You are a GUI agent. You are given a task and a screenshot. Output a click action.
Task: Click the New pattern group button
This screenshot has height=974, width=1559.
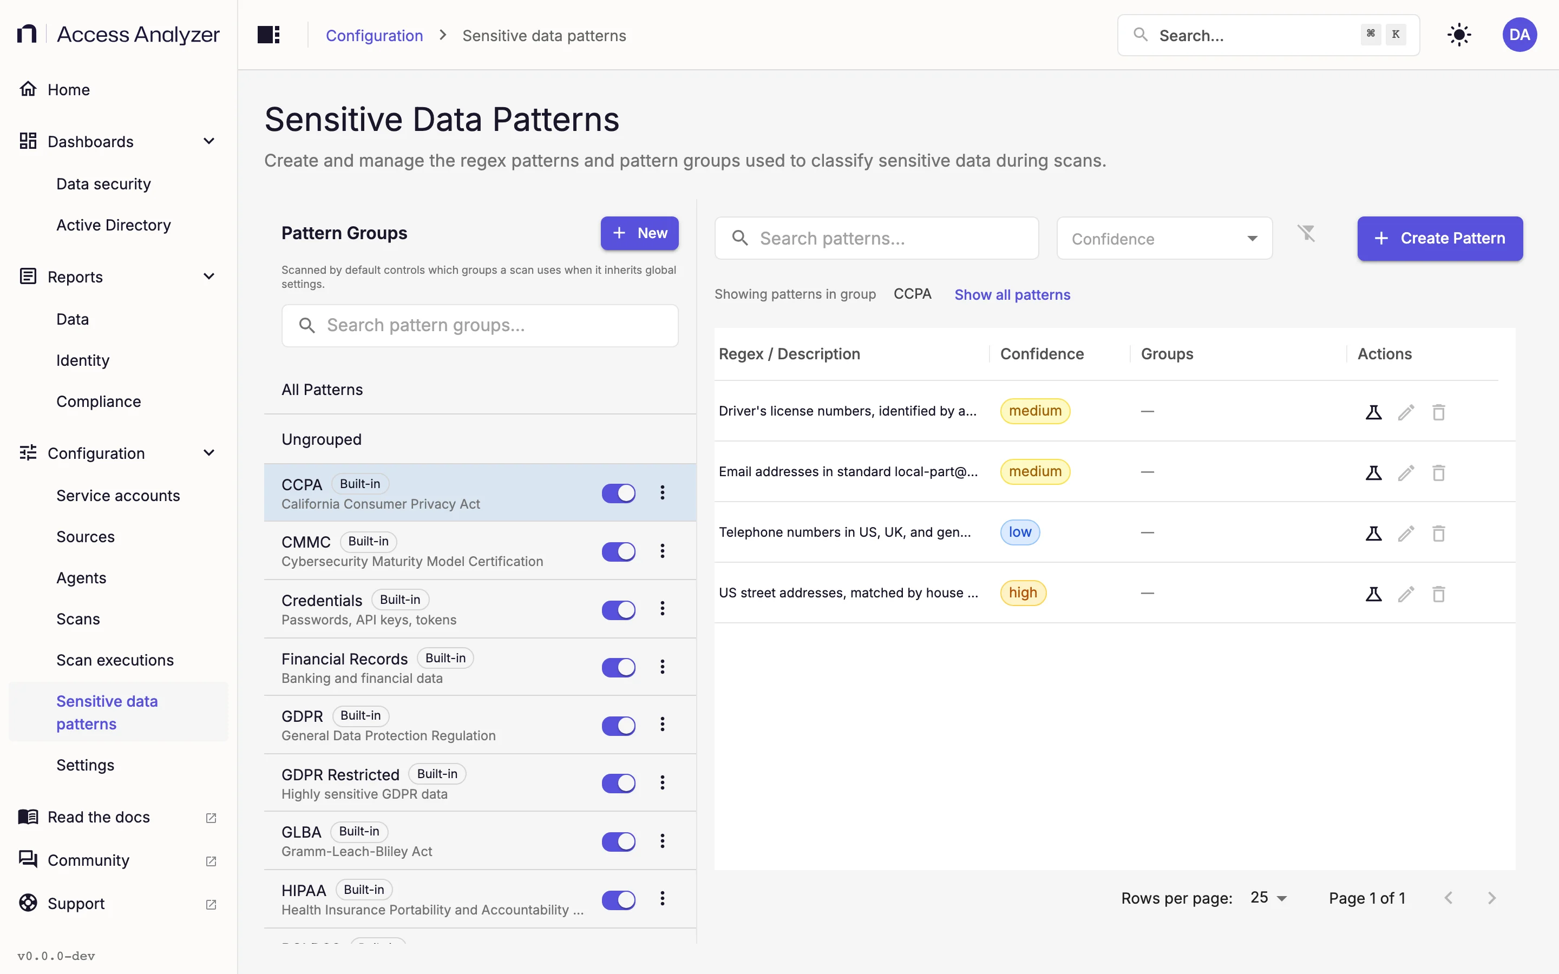(x=639, y=233)
